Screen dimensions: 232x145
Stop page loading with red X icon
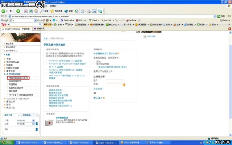click(x=26, y=11)
